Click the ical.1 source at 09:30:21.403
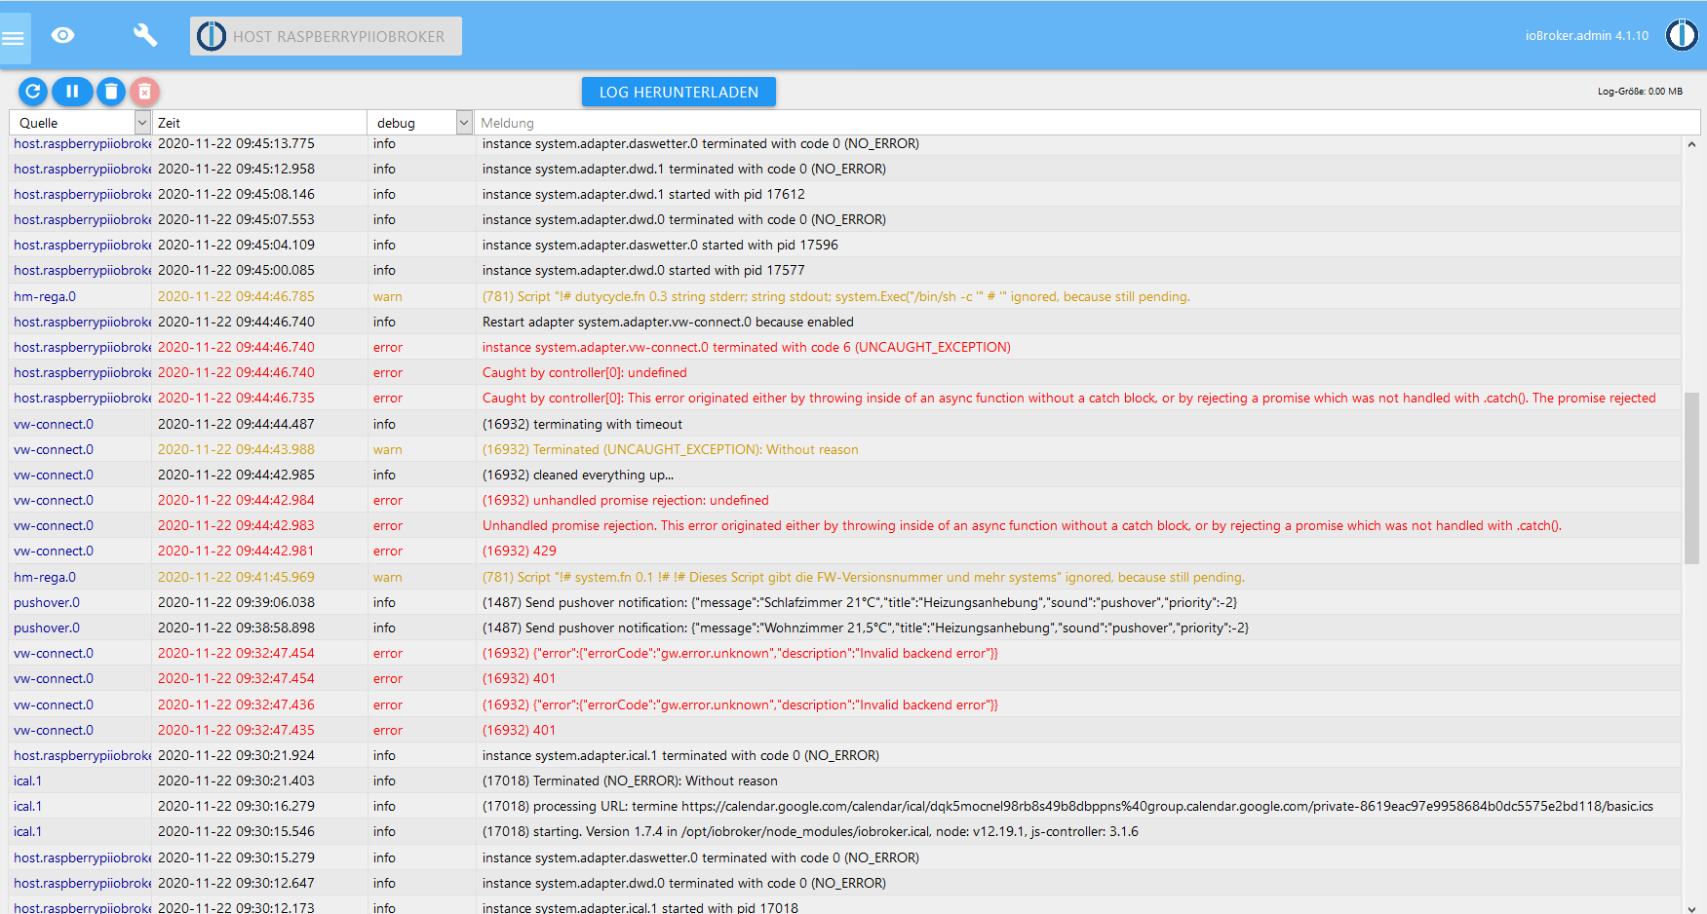Viewport: 1707px width, 914px height. pyautogui.click(x=28, y=781)
